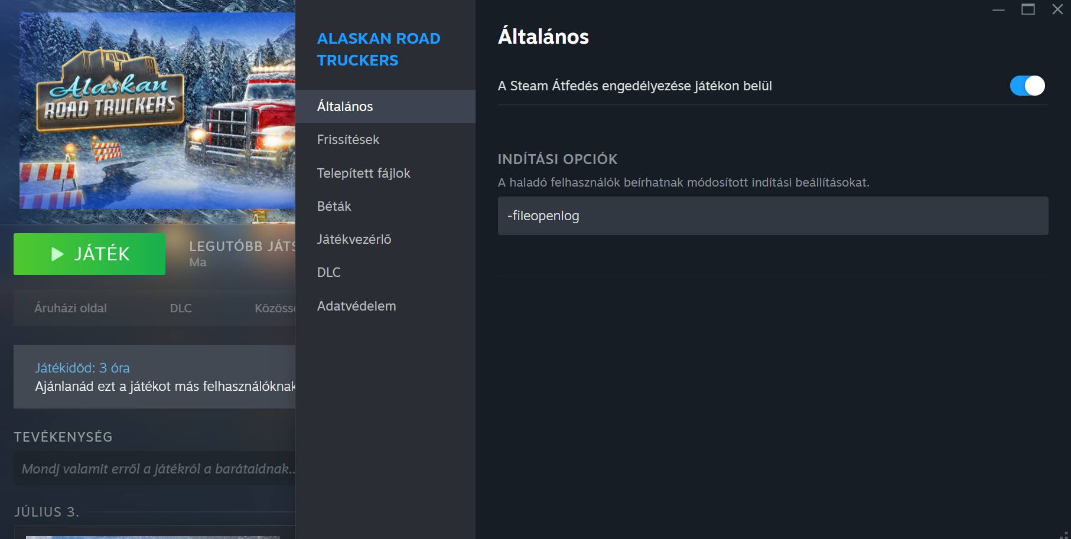The height and width of the screenshot is (539, 1071).
Task: Select DLC in the properties sidebar
Action: (x=328, y=272)
